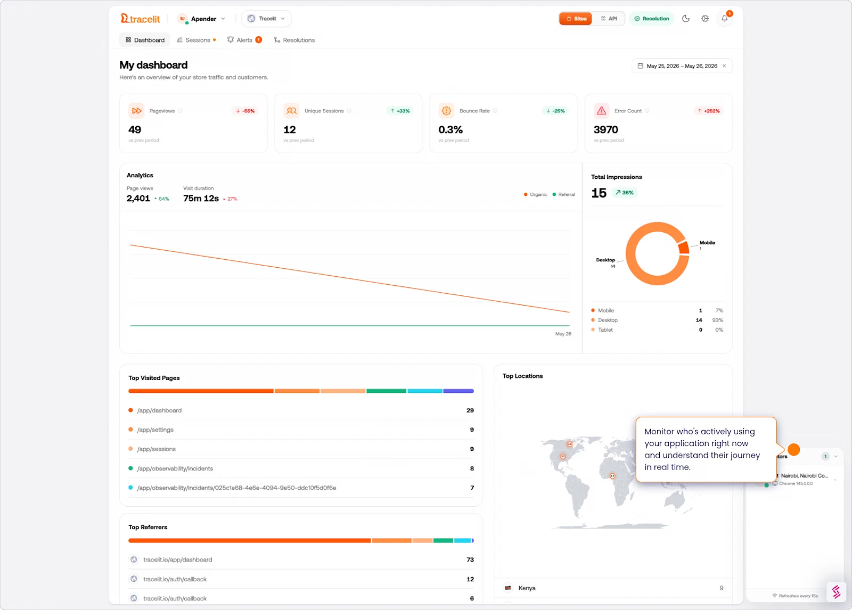Click the -55% Pageviews change badge
Image resolution: width=852 pixels, height=610 pixels.
click(245, 111)
